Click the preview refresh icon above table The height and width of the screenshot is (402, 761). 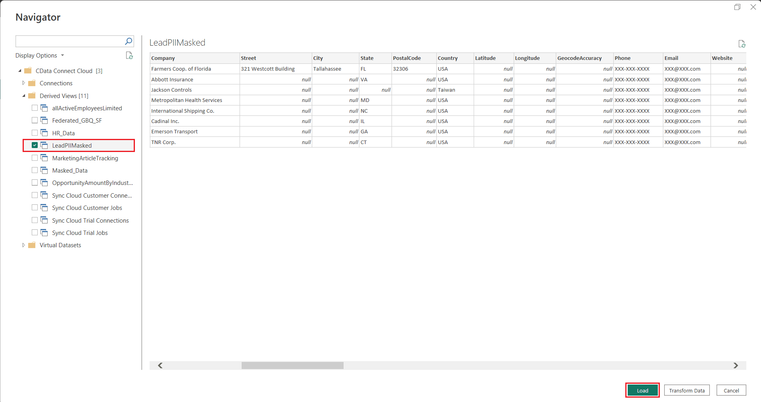pyautogui.click(x=742, y=44)
